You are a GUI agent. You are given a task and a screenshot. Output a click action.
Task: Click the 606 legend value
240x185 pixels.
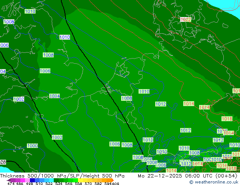coord(115,183)
